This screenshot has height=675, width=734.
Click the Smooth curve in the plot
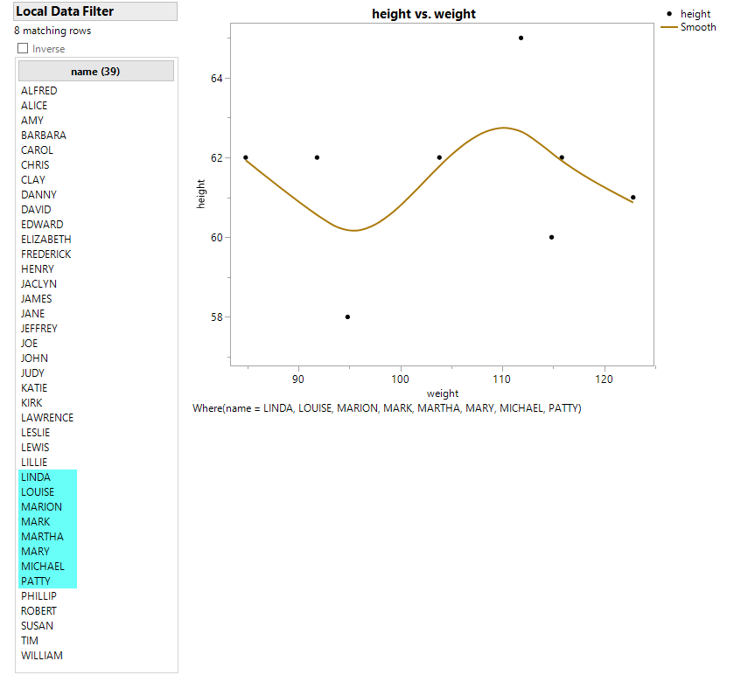point(503,129)
